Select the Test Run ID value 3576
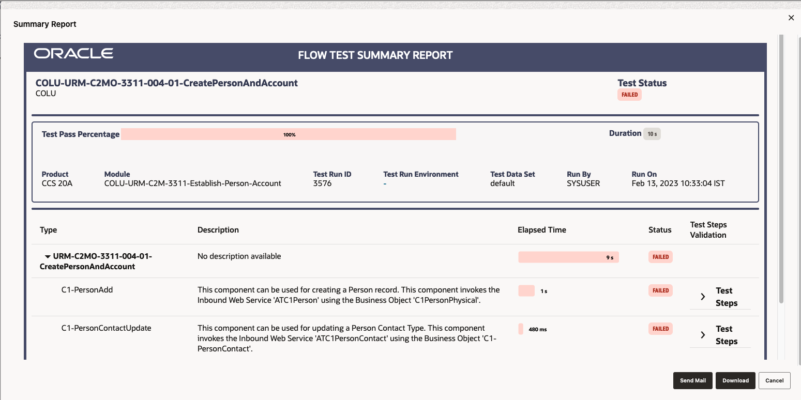This screenshot has height=400, width=801. [322, 183]
